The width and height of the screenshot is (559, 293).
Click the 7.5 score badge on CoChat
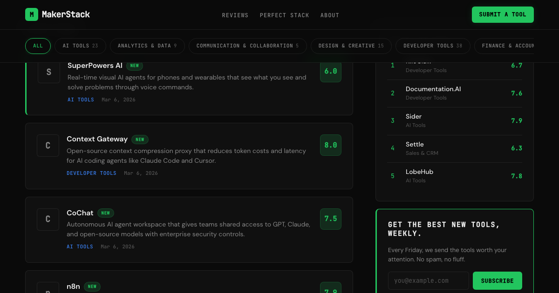coord(330,219)
